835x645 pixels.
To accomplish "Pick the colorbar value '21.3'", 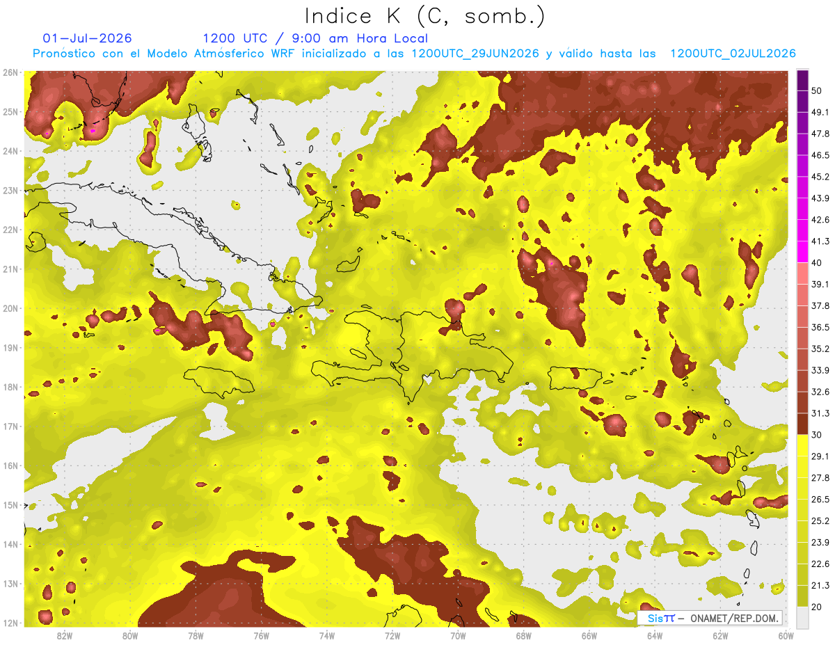I will pos(820,585).
